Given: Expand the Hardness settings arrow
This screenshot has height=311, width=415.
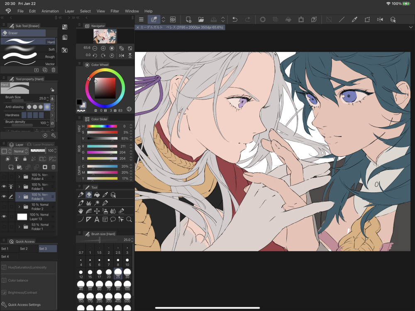Looking at the screenshot, I should click(x=52, y=115).
